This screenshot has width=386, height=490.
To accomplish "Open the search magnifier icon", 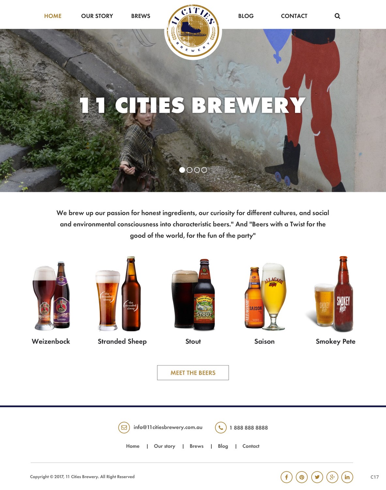I will (337, 16).
